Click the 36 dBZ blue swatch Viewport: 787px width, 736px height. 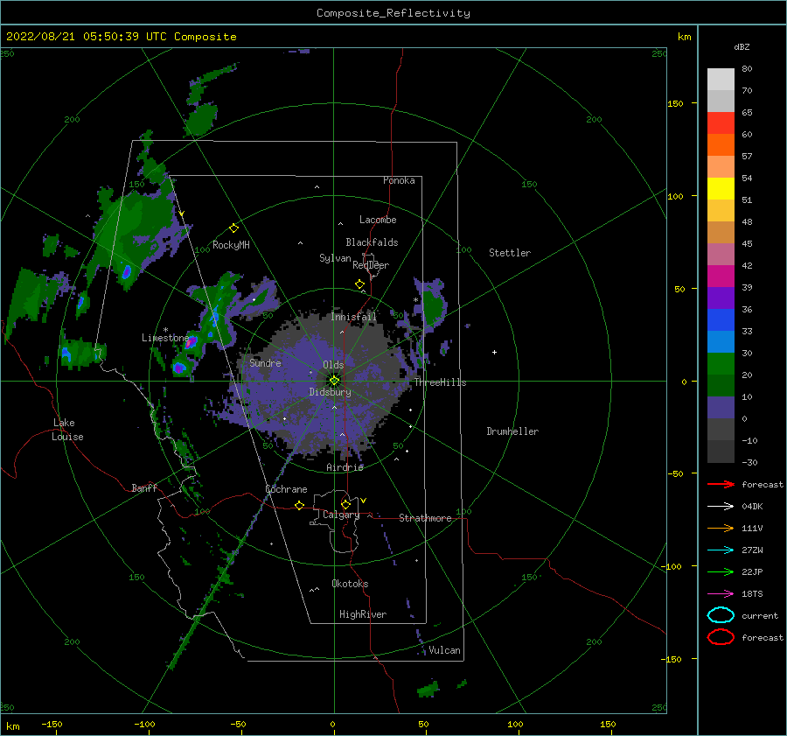[721, 319]
